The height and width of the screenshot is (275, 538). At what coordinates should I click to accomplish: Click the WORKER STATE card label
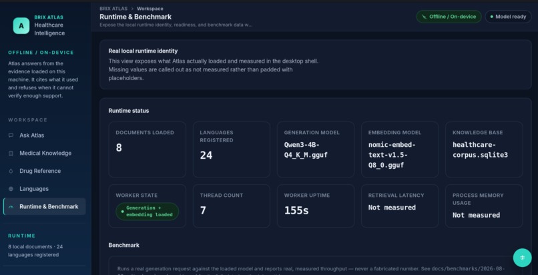[x=137, y=196]
